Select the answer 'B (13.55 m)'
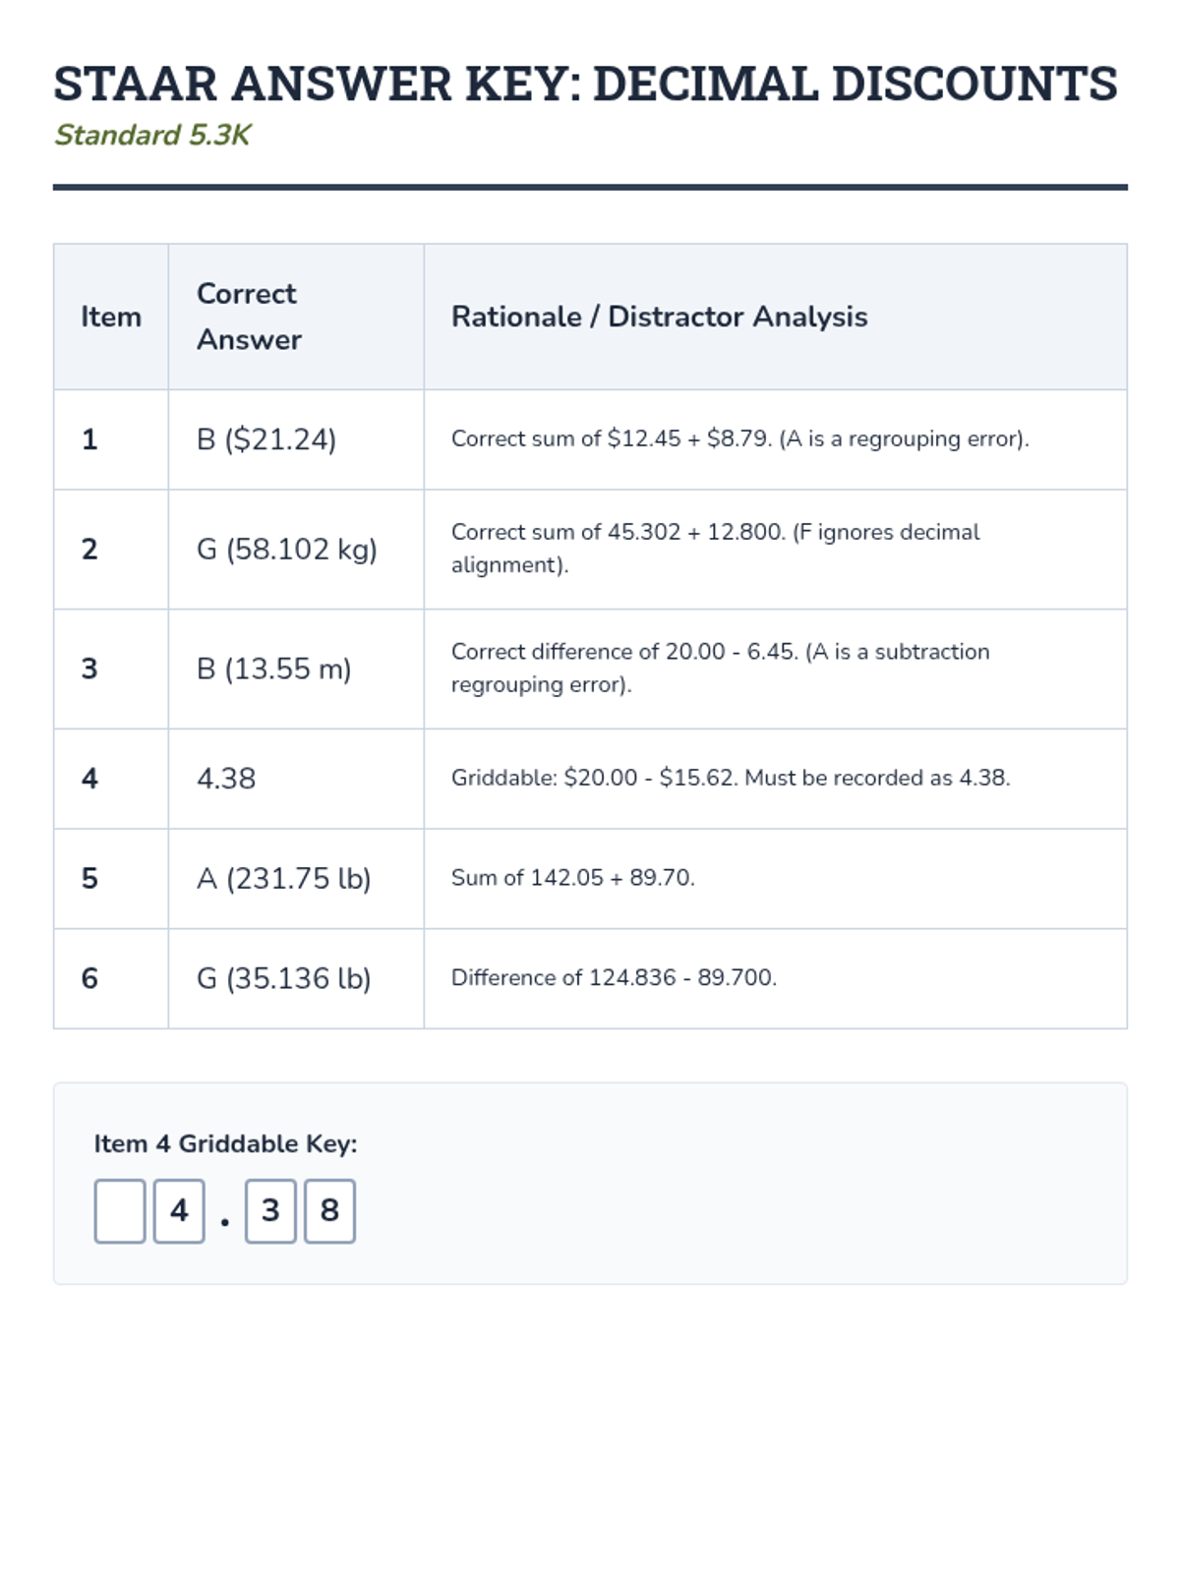 [x=273, y=669]
